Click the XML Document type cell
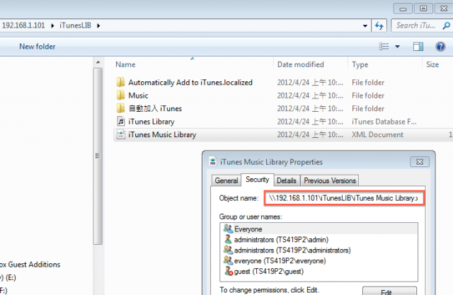The height and width of the screenshot is (295, 453). (x=377, y=135)
